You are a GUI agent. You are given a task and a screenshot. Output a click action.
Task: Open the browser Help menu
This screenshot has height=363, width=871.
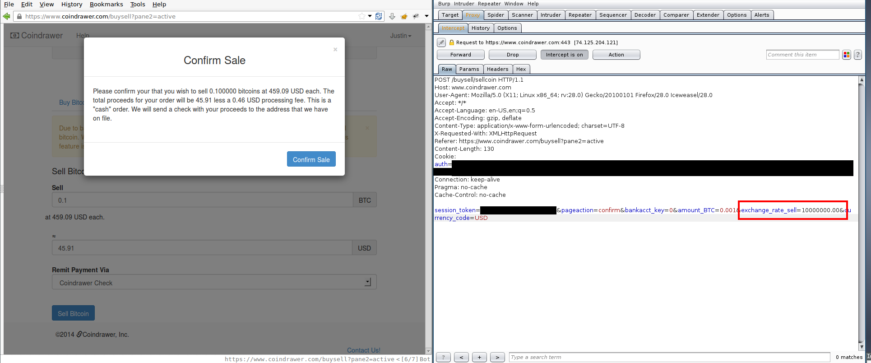click(x=159, y=4)
